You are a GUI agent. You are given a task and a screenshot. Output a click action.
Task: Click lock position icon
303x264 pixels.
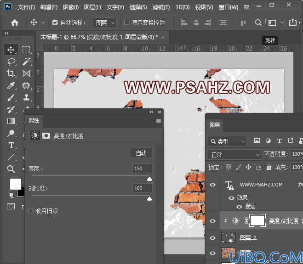pos(248,167)
